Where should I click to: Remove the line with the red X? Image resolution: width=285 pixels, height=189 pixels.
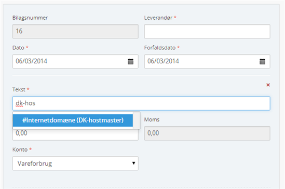(x=268, y=85)
